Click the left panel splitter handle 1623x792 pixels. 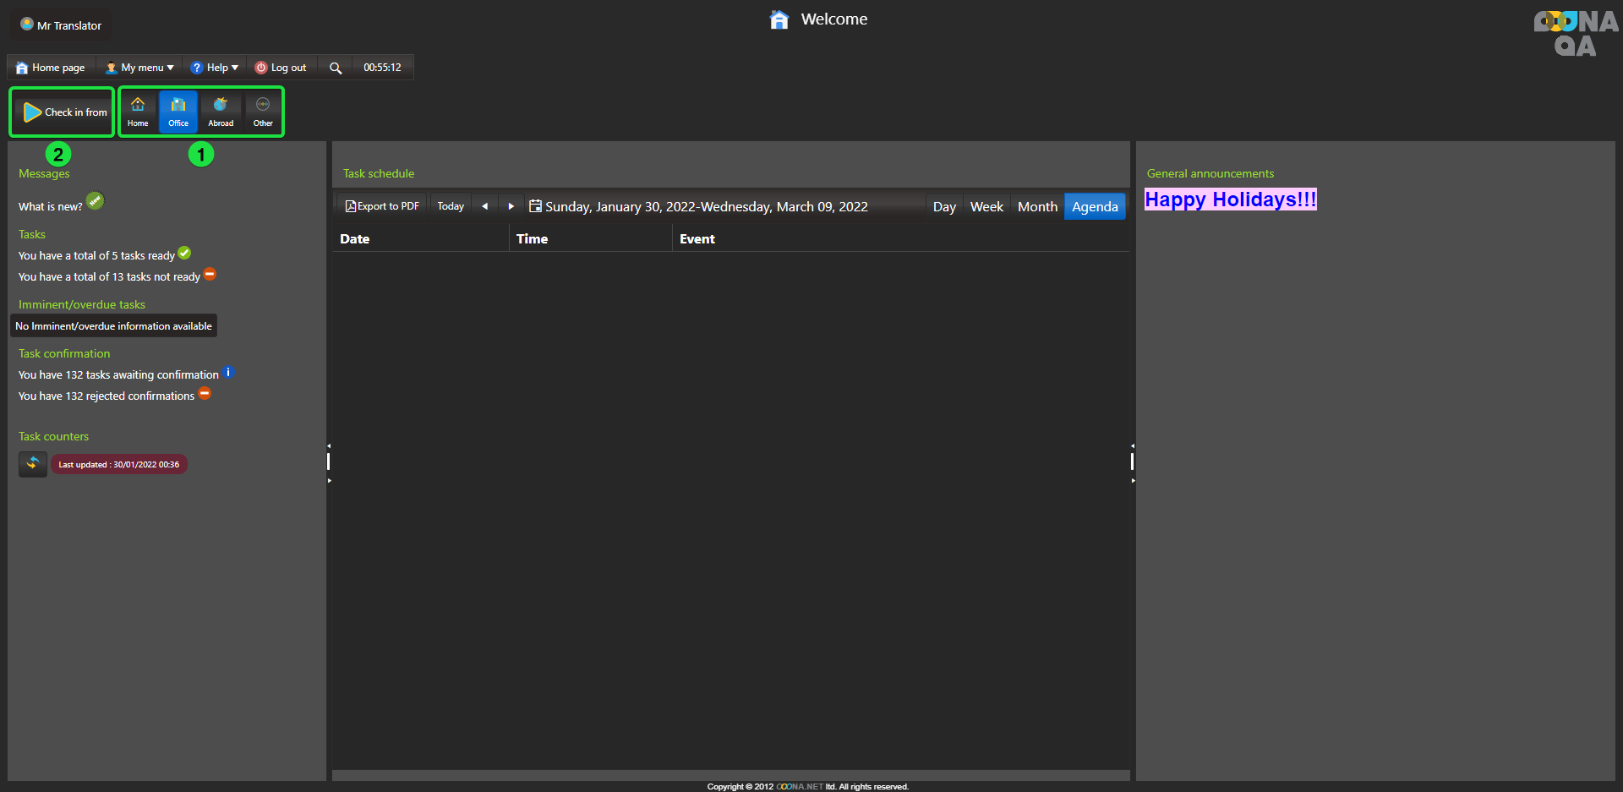(329, 462)
